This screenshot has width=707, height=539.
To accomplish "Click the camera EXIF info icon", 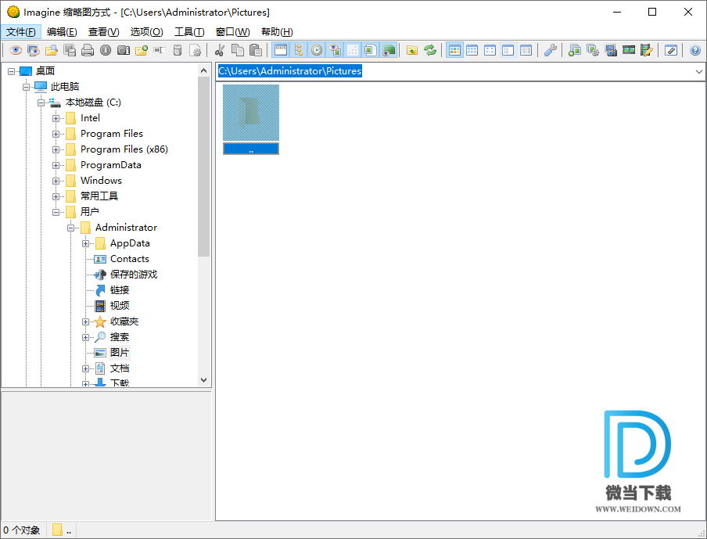I will click(124, 50).
